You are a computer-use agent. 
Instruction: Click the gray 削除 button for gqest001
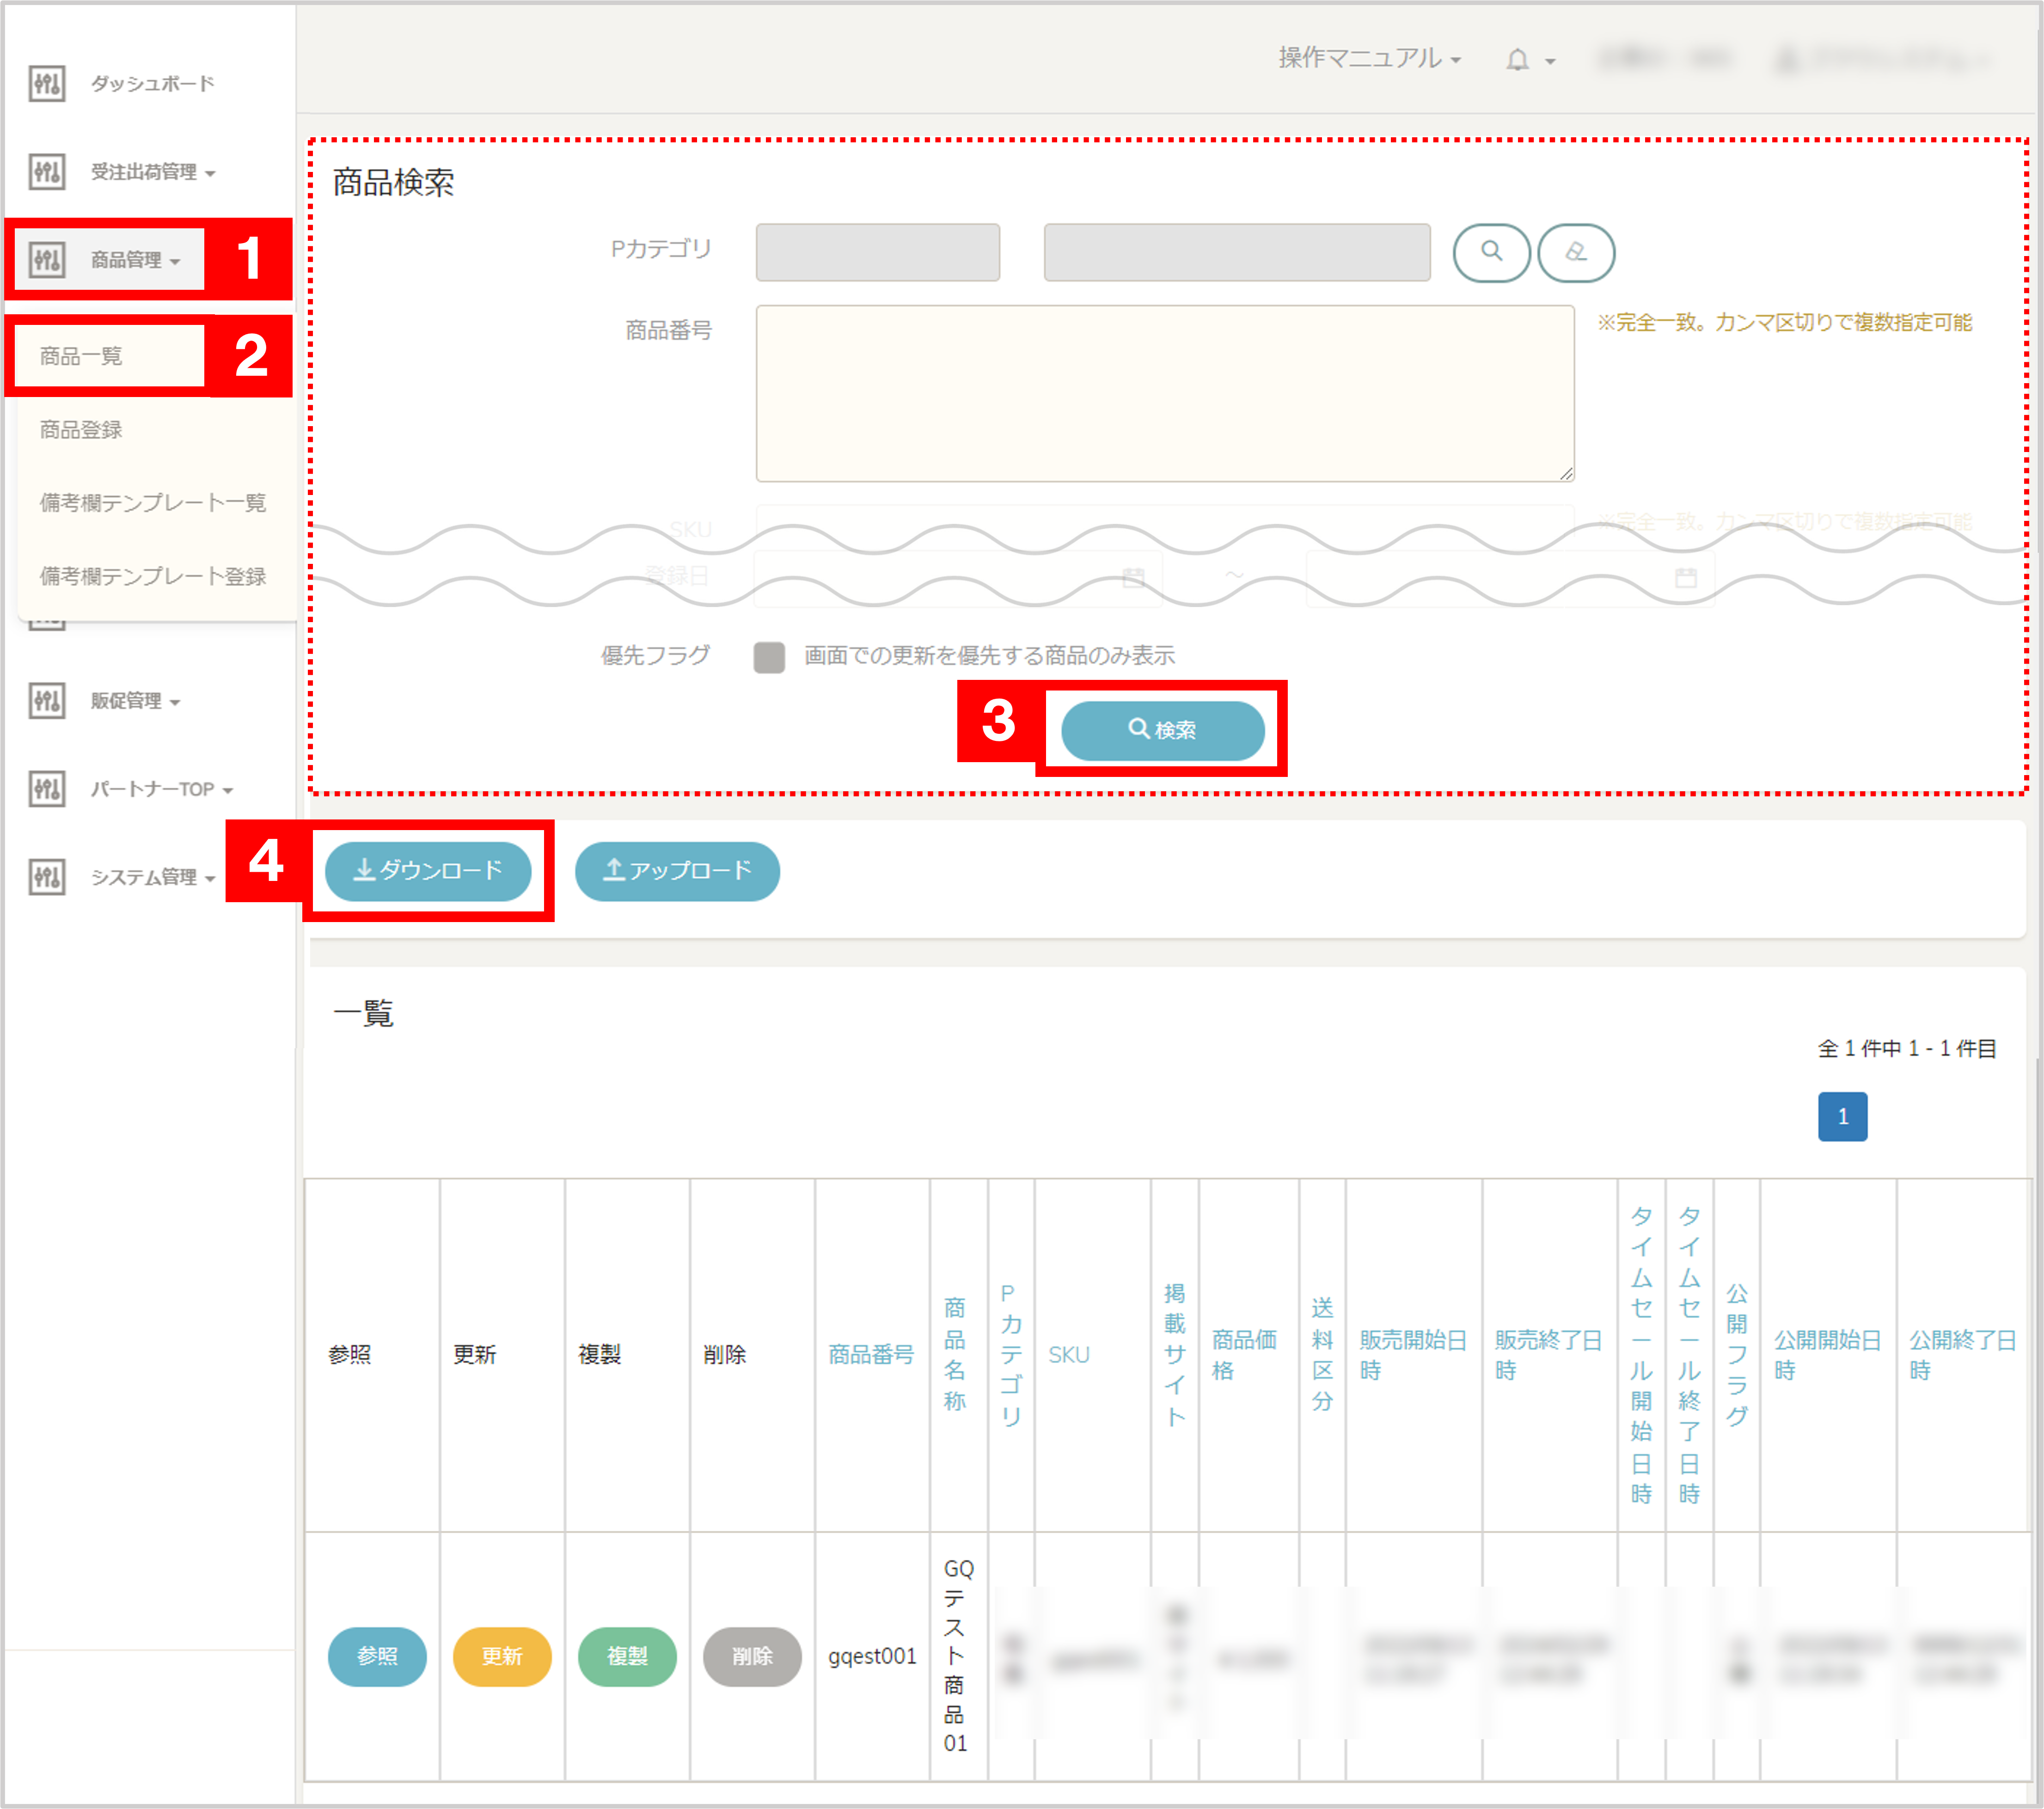tap(752, 1656)
